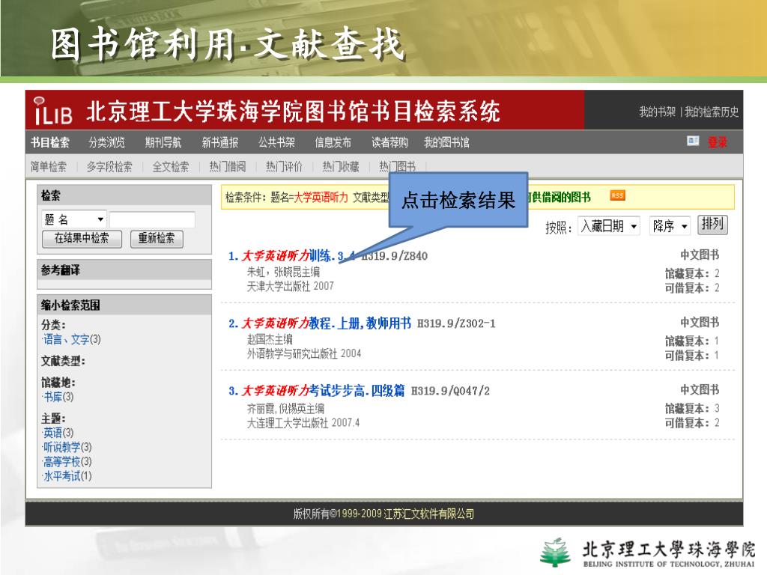This screenshot has width=767, height=575.
Task: Open 信息发布 menu item
Action: coord(333,142)
